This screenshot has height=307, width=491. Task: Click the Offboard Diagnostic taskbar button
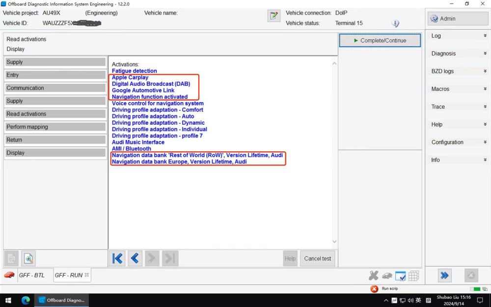[x=62, y=300]
